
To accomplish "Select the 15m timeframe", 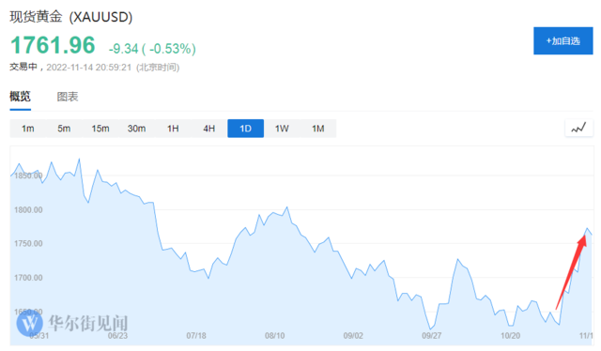I will point(100,129).
